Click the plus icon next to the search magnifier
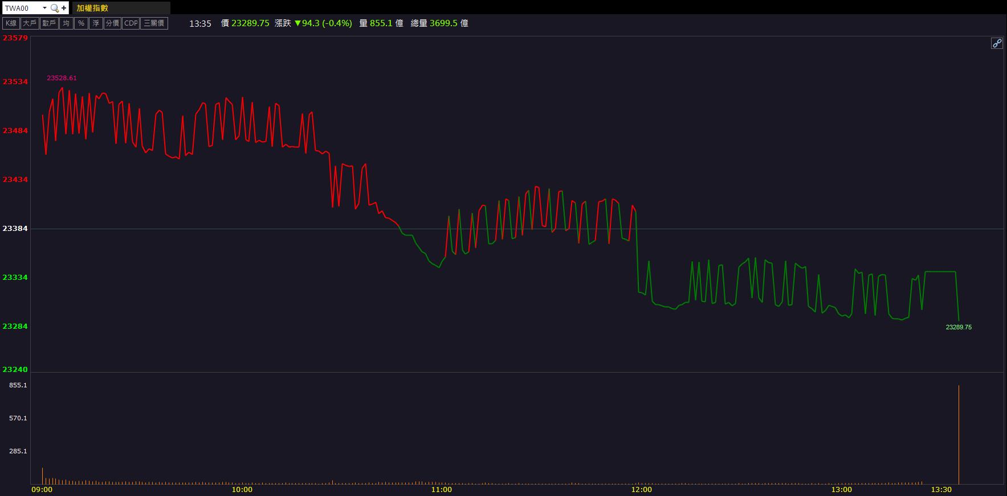 [64, 8]
